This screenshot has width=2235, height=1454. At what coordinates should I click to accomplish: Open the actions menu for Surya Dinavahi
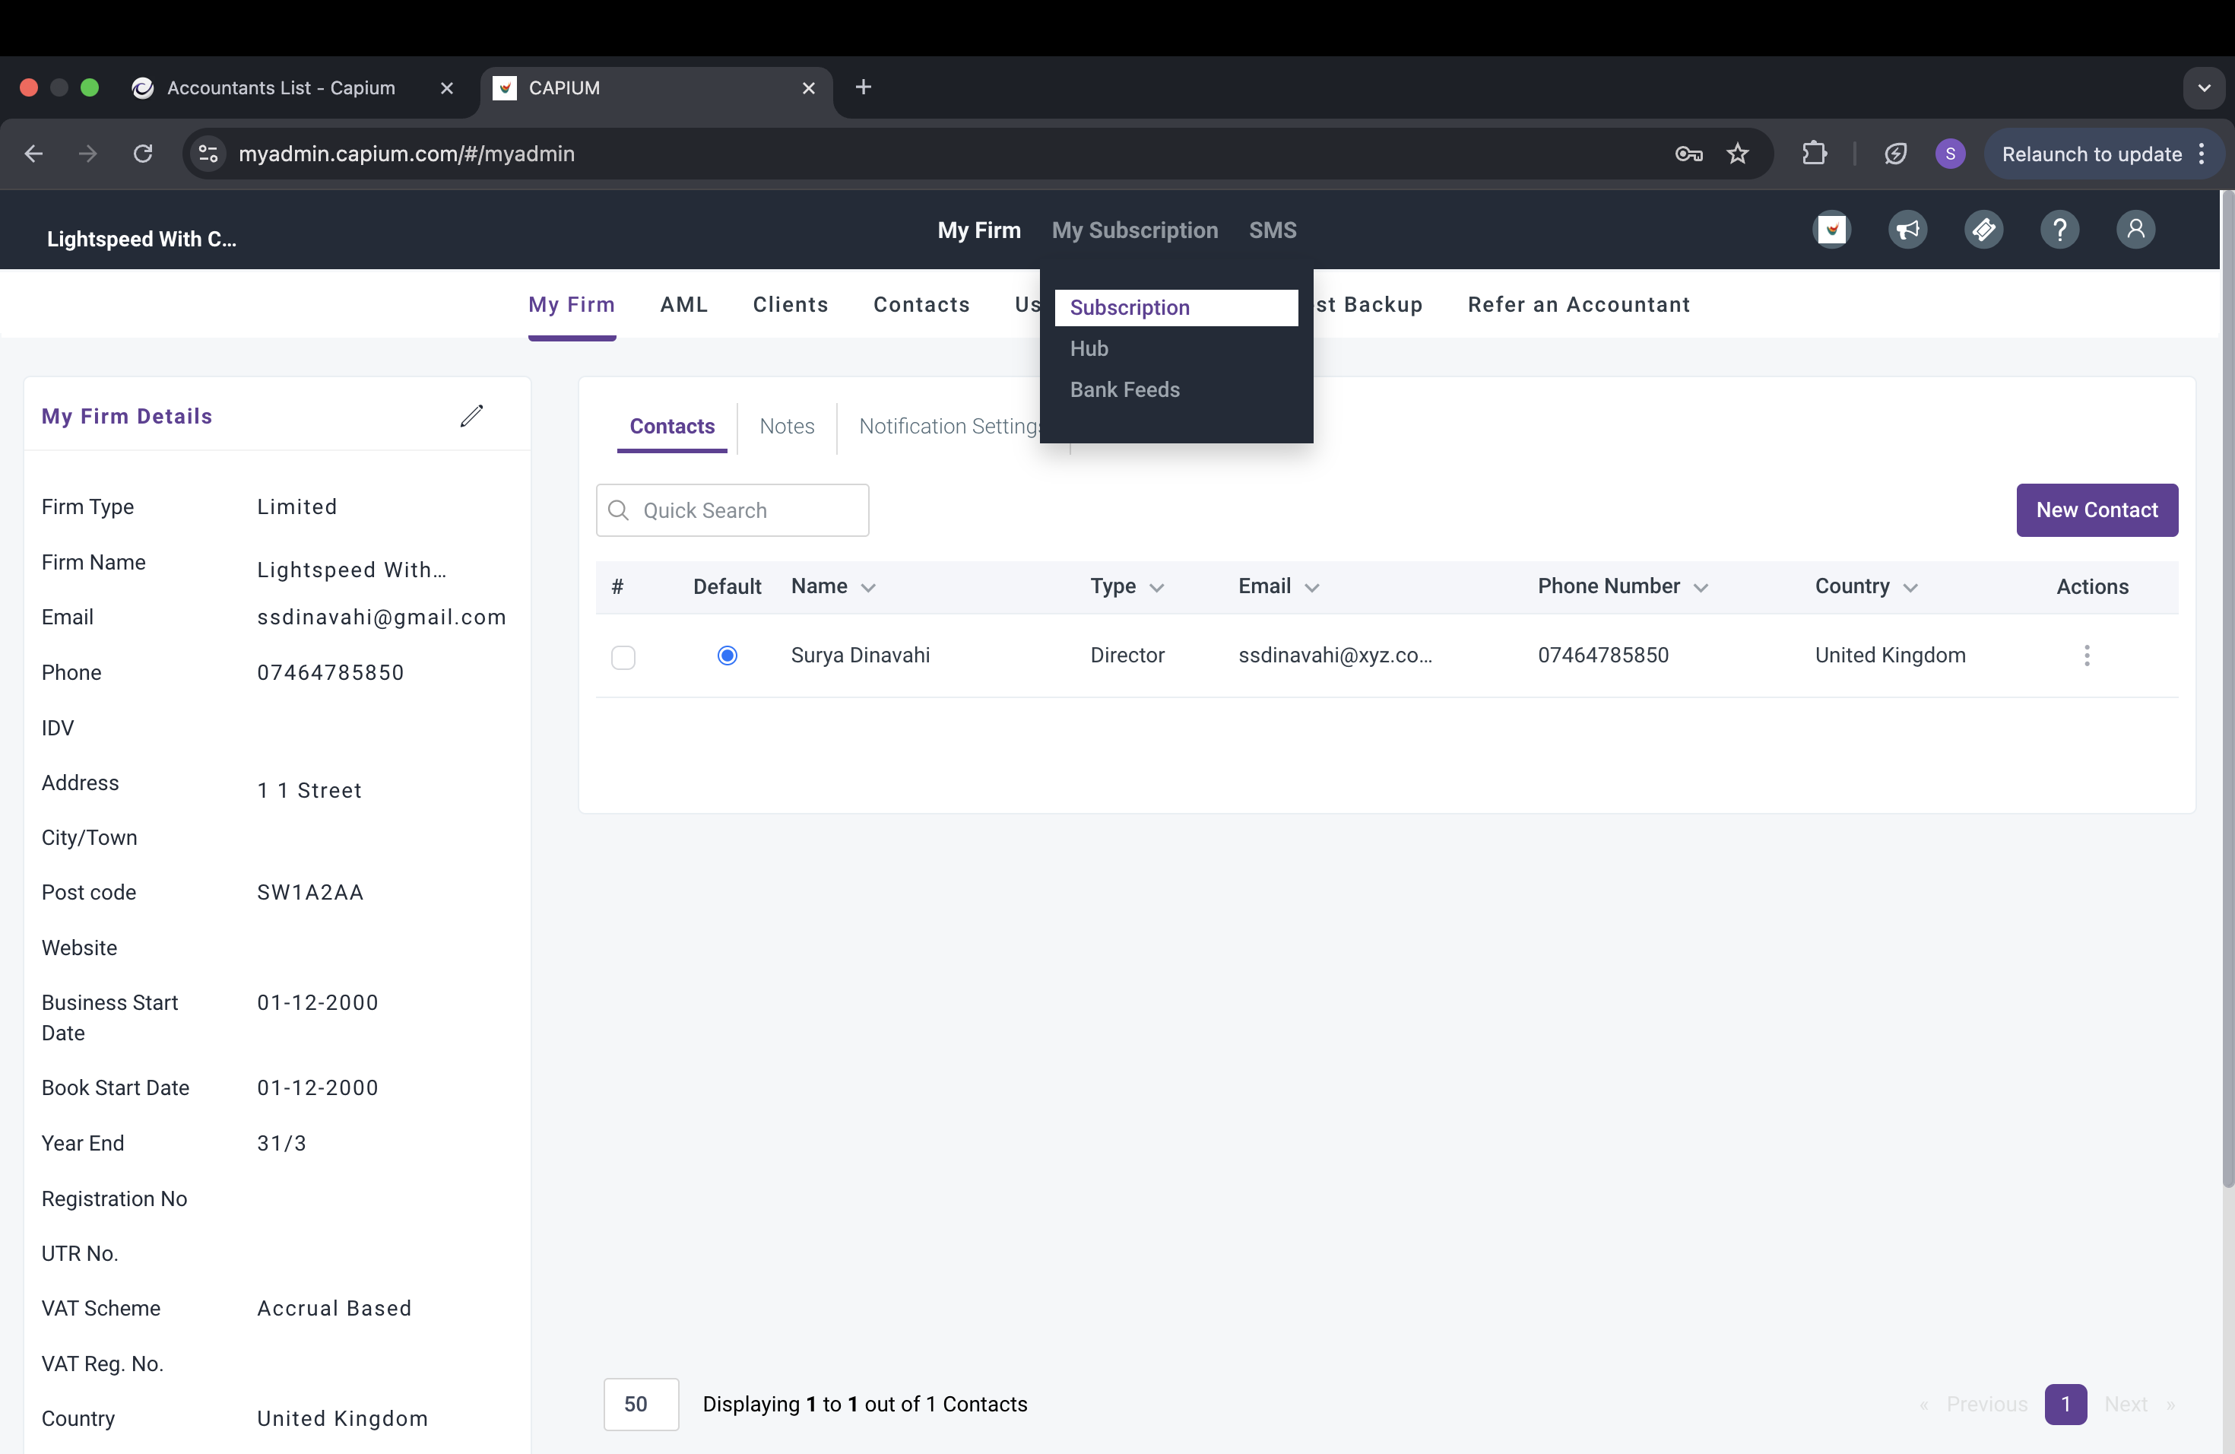pos(2087,656)
